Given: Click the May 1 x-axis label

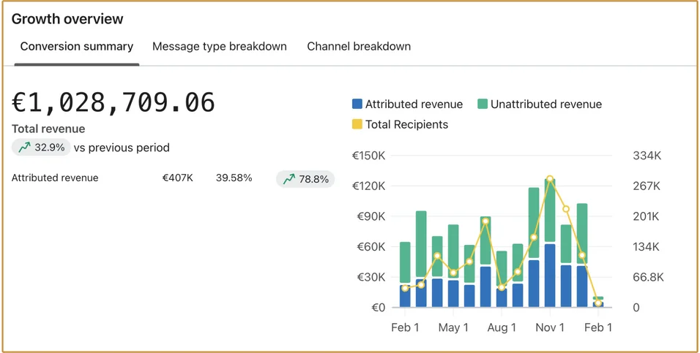Looking at the screenshot, I should pyautogui.click(x=453, y=327).
